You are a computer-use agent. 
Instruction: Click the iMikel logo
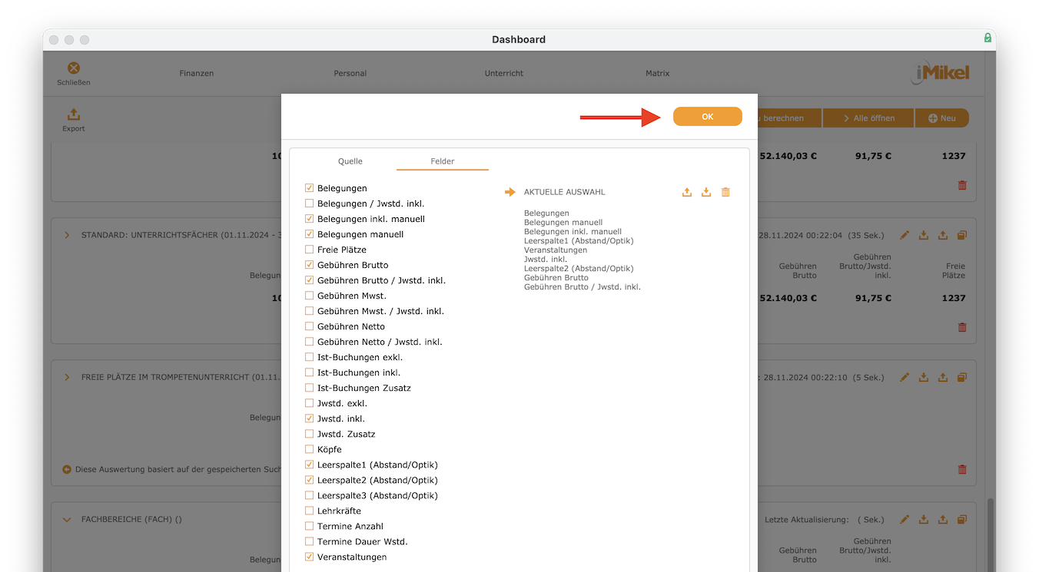(x=941, y=73)
